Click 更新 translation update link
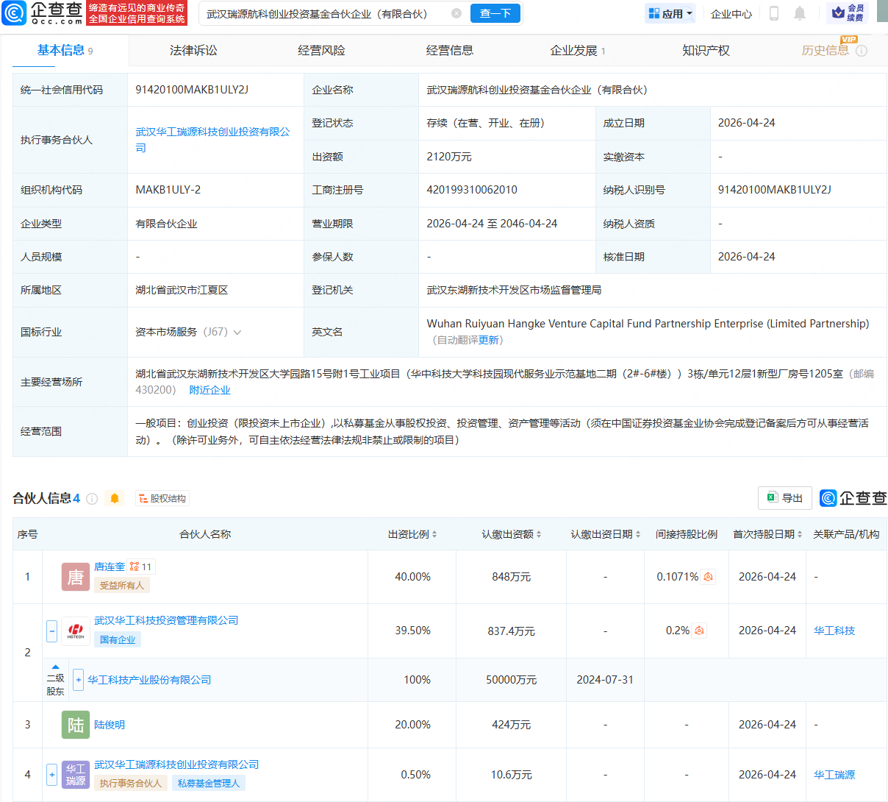The width and height of the screenshot is (888, 802). (488, 340)
